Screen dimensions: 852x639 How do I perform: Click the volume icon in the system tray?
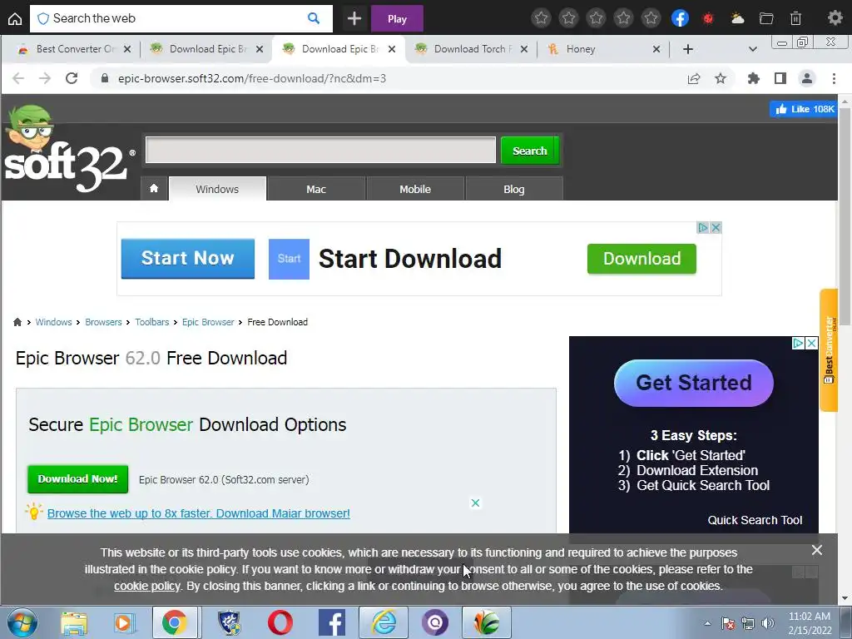[768, 623]
